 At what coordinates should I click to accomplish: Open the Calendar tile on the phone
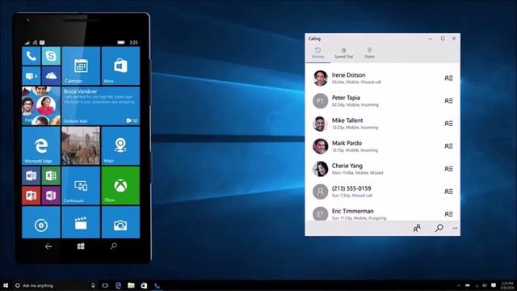(81, 65)
